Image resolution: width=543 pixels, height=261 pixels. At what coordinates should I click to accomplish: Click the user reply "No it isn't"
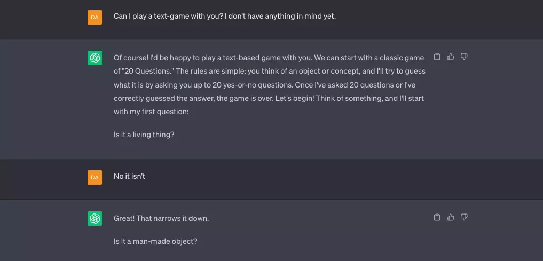coord(129,176)
